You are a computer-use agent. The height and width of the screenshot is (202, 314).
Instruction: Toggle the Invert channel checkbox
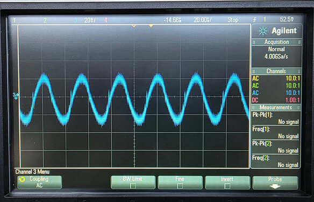pyautogui.click(x=227, y=186)
